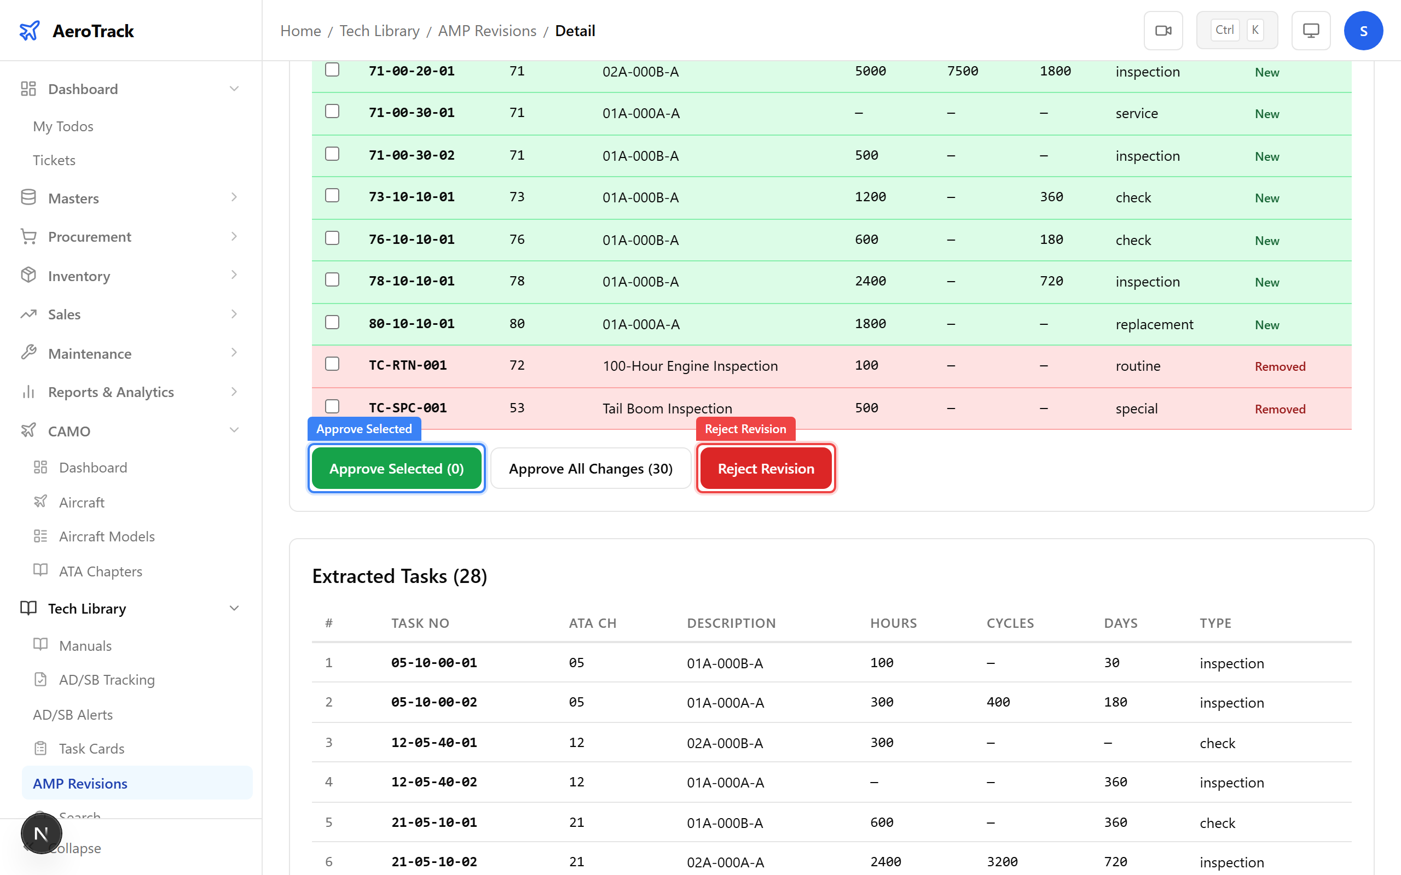Screen dimensions: 1401x875
Task: Check the box for task 73-10-10-01
Action: pos(332,196)
